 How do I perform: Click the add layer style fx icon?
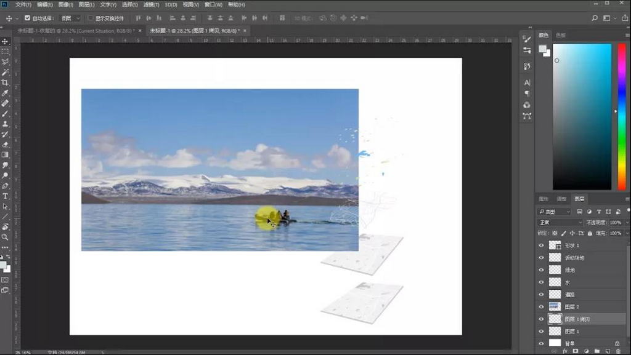[x=564, y=351]
